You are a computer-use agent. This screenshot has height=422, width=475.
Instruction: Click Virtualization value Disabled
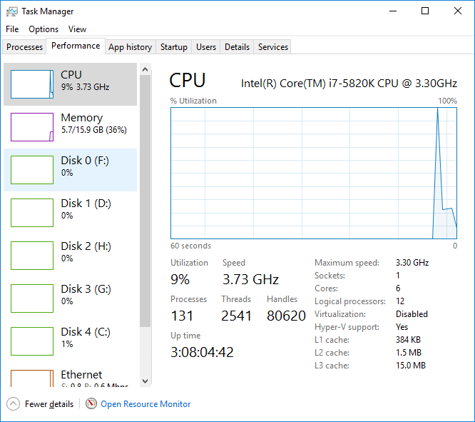(x=412, y=314)
